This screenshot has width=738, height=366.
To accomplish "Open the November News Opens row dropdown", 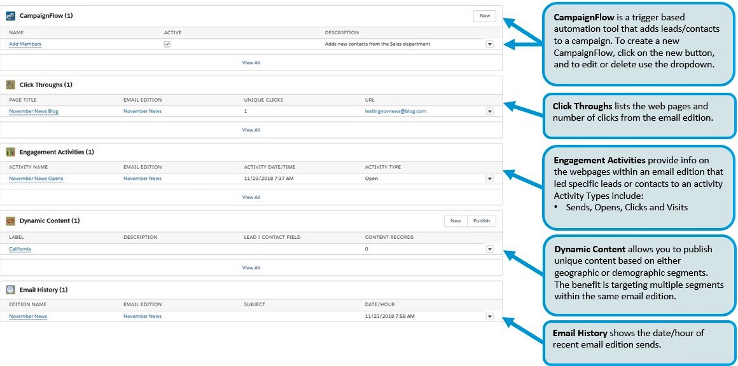I will click(x=489, y=179).
